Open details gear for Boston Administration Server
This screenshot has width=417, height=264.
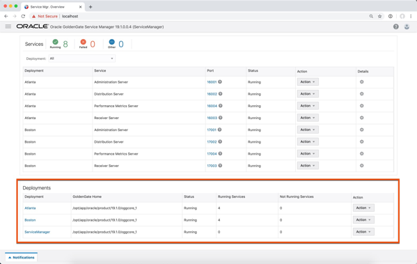coord(362,130)
